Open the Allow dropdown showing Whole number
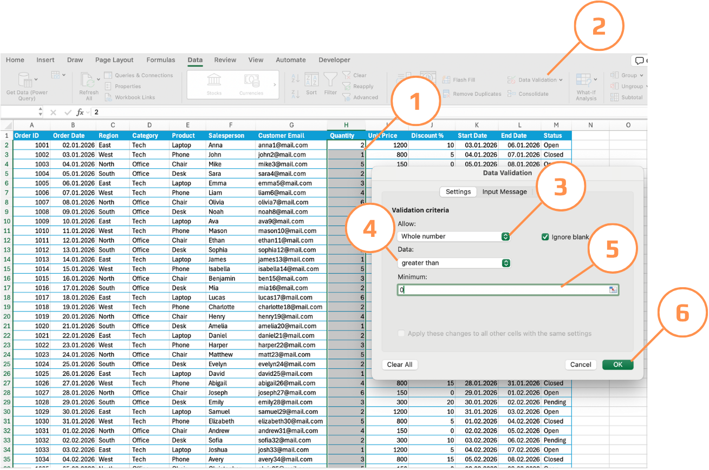Image resolution: width=709 pixels, height=470 pixels. click(x=454, y=236)
